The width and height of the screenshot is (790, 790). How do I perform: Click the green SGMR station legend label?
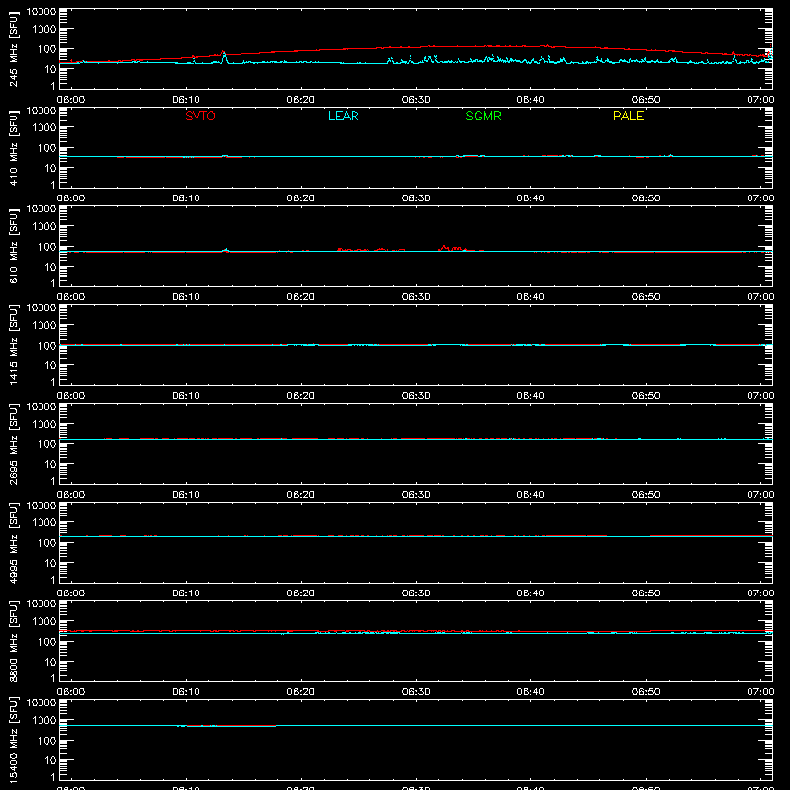(x=483, y=116)
